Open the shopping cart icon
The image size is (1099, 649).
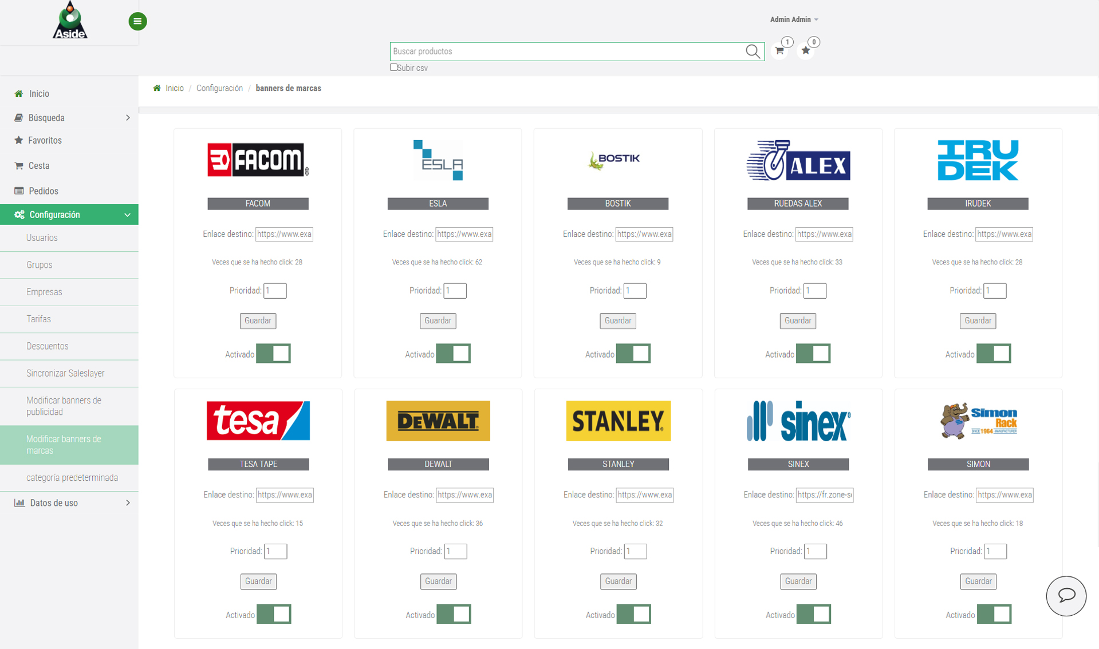pos(779,51)
